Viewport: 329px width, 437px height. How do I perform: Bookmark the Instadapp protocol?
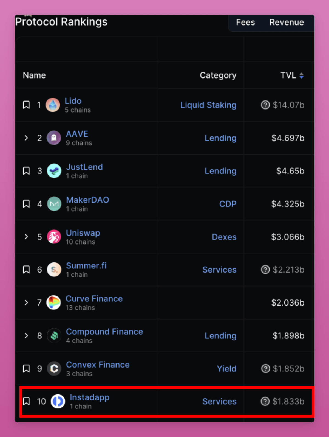[26, 401]
